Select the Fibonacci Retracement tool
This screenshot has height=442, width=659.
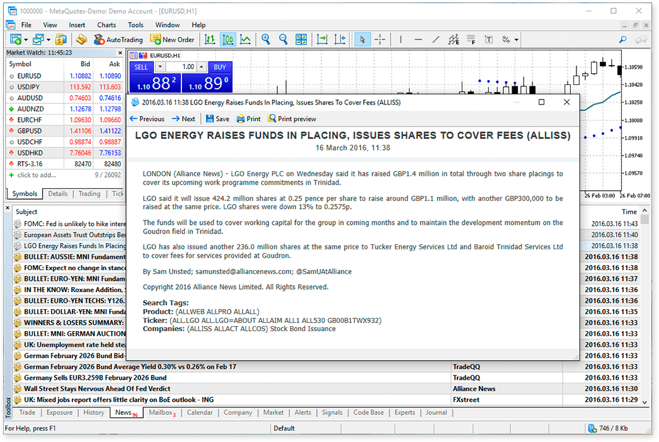(471, 40)
